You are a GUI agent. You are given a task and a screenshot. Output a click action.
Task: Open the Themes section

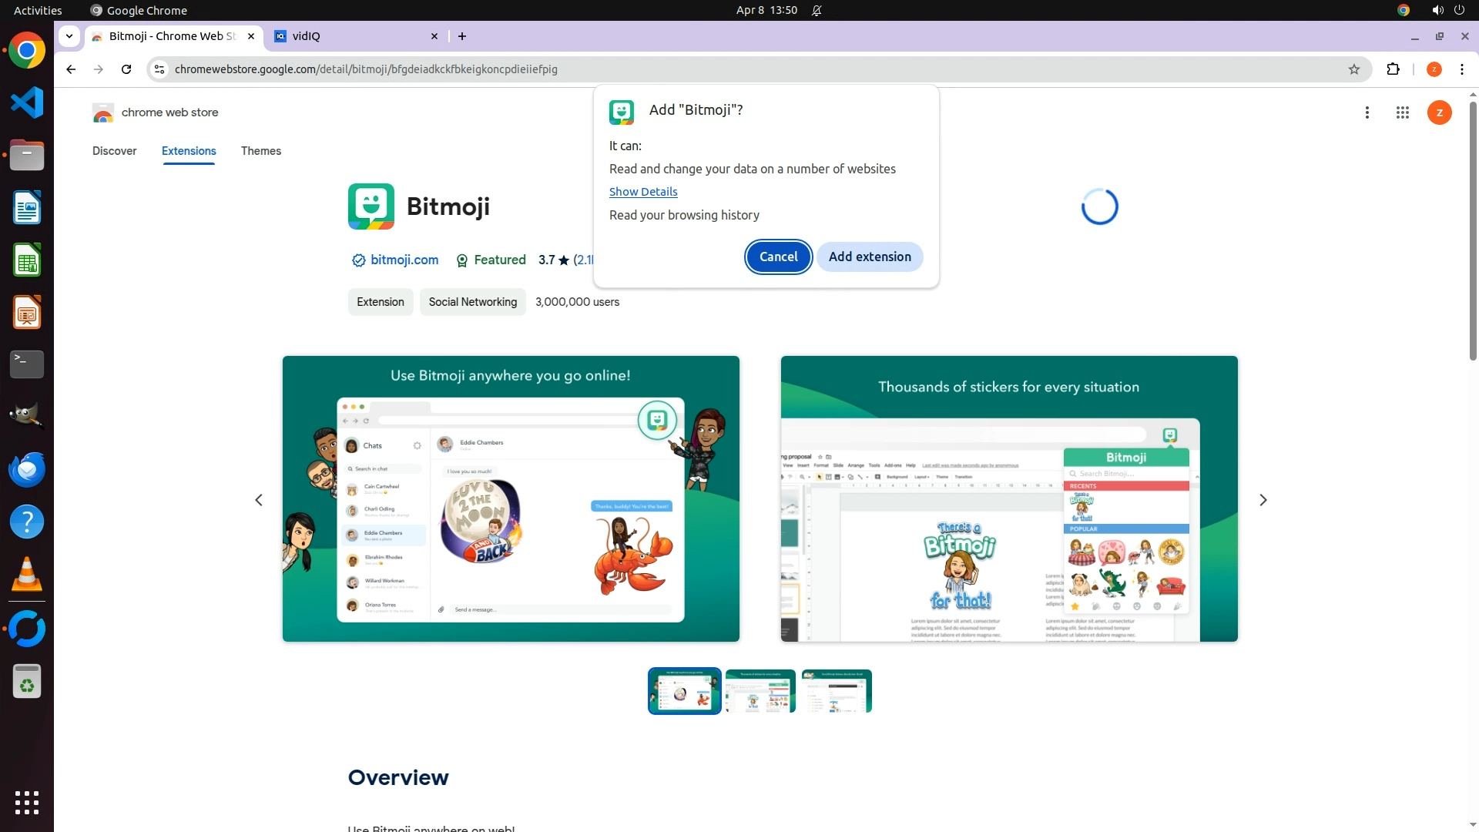click(260, 151)
